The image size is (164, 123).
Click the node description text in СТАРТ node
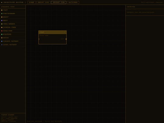tap(44, 36)
